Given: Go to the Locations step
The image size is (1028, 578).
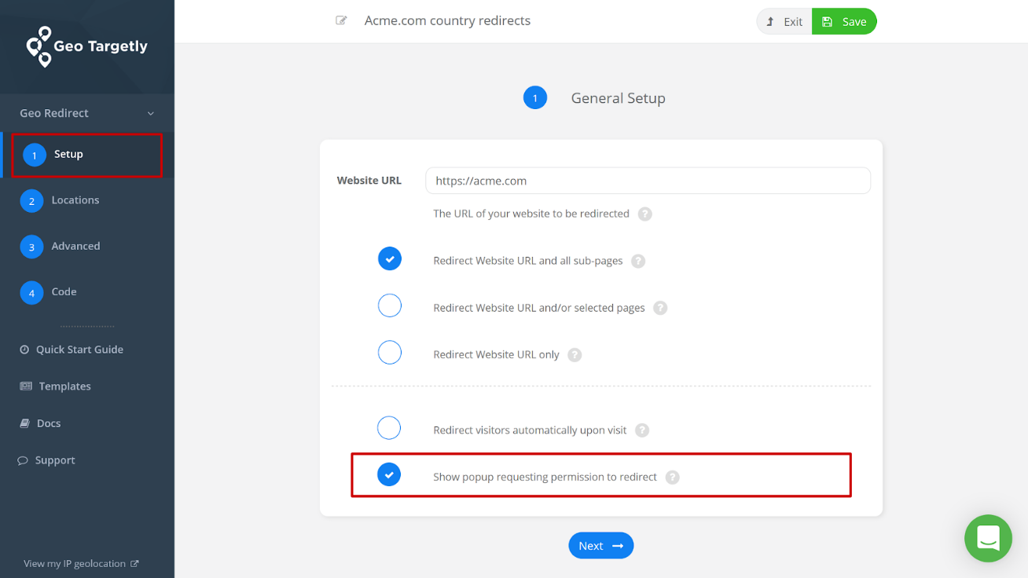Looking at the screenshot, I should (75, 200).
